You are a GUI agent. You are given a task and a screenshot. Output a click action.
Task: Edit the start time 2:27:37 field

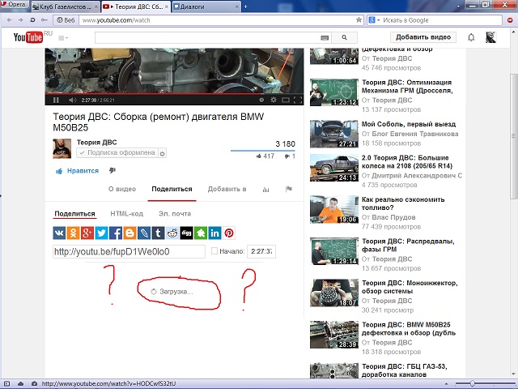261,251
